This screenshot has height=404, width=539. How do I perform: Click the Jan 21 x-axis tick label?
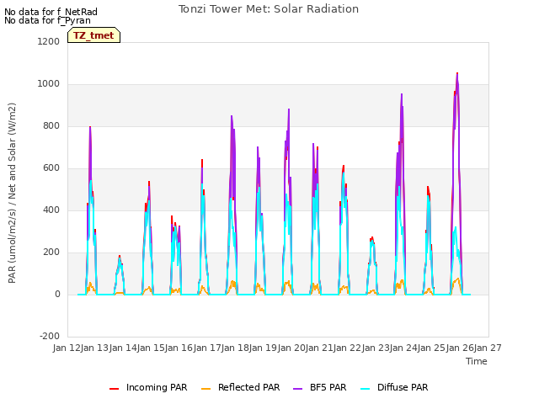tap(319, 348)
